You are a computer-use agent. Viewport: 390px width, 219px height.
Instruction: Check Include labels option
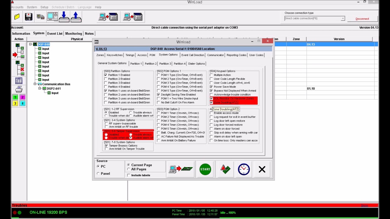(x=129, y=175)
